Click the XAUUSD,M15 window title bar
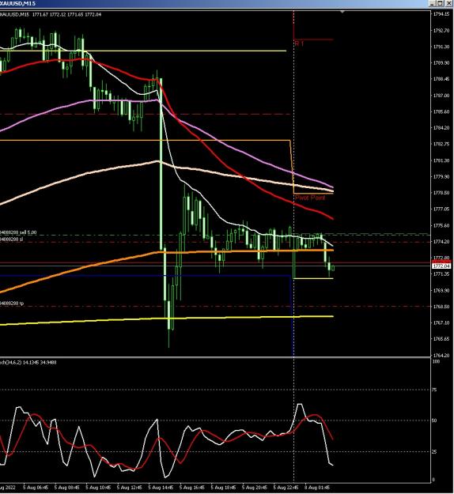This screenshot has width=454, height=494. click(214, 3)
